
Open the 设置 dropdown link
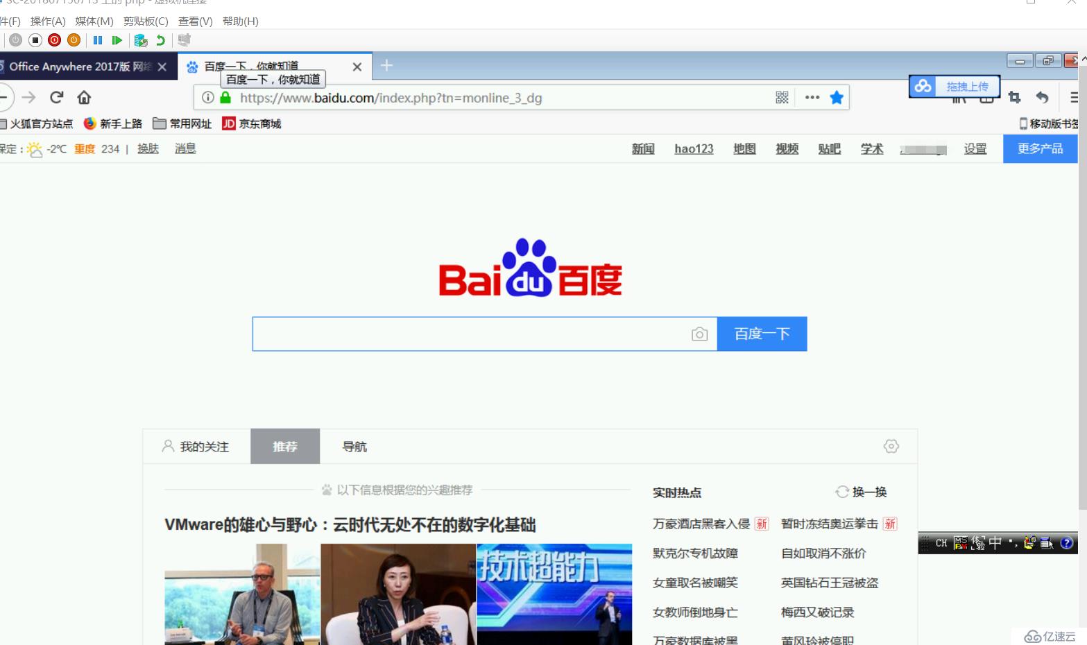coord(975,148)
